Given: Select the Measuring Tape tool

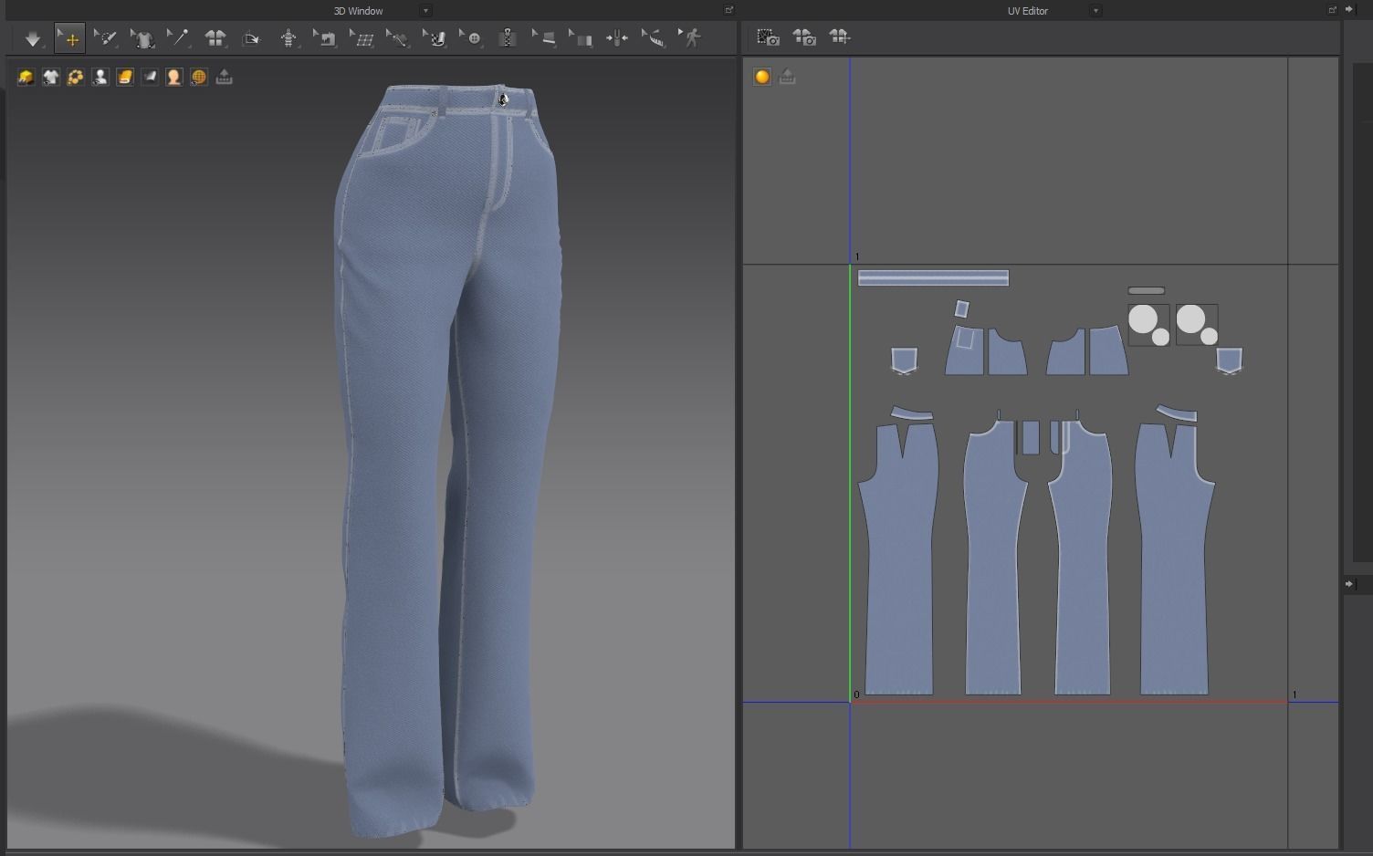Looking at the screenshot, I should [654, 38].
